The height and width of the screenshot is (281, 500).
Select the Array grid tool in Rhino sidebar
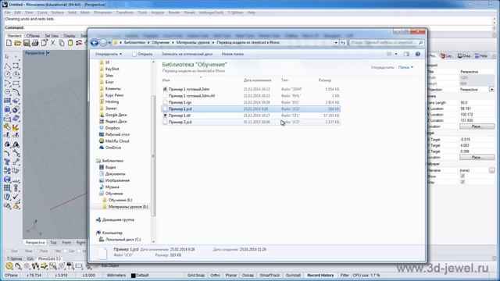[7, 188]
